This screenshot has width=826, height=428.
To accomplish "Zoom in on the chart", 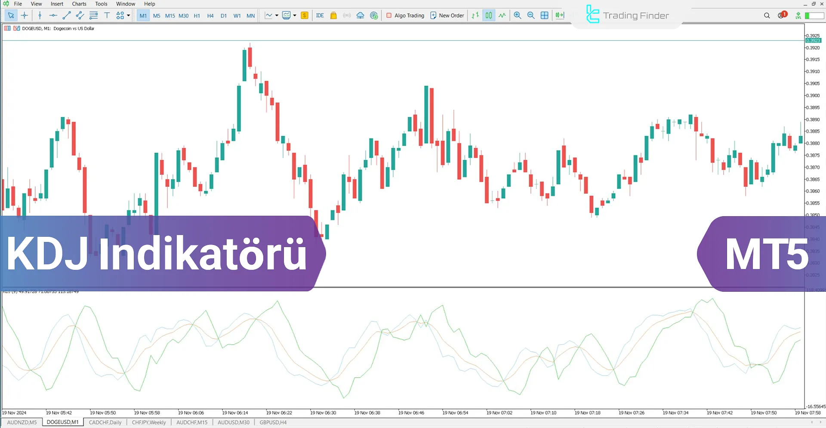I will [517, 15].
